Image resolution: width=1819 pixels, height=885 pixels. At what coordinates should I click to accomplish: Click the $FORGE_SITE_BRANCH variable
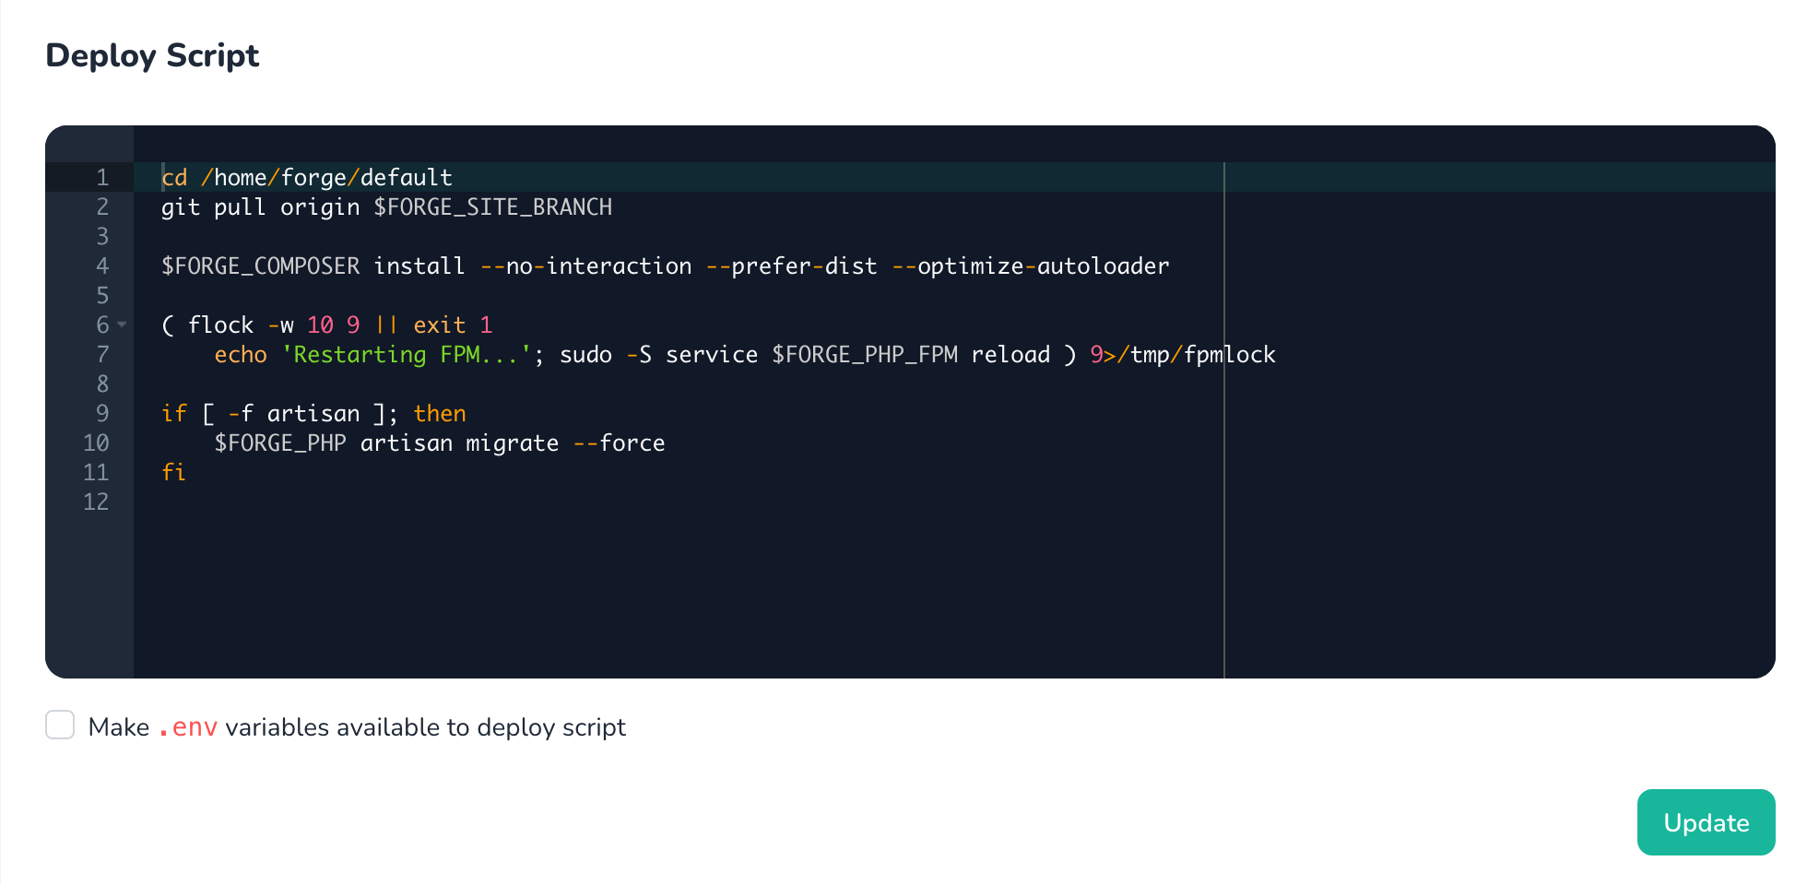tap(492, 206)
